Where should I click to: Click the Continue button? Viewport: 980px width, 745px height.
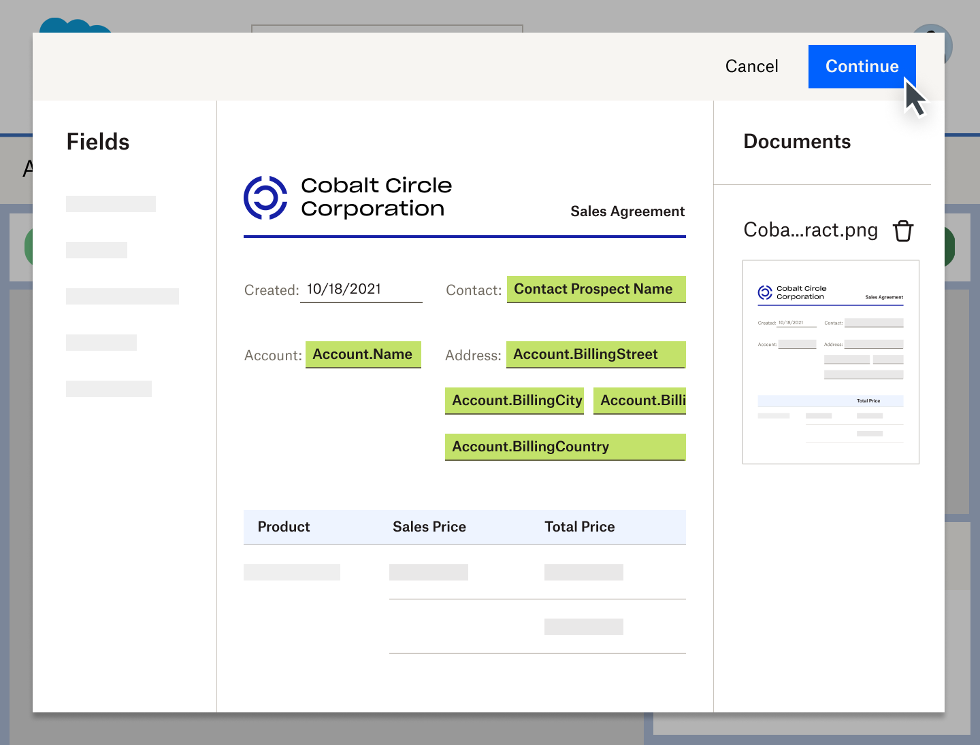point(862,67)
